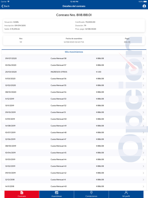Expand chevron for Cuota Mensual 58 row
The width and height of the screenshot is (148, 198).
point(143,59)
